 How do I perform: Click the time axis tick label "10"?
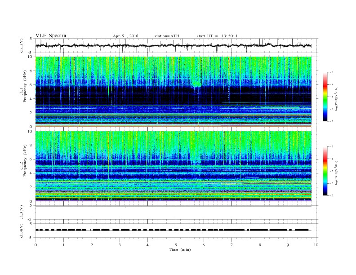(x=316, y=245)
